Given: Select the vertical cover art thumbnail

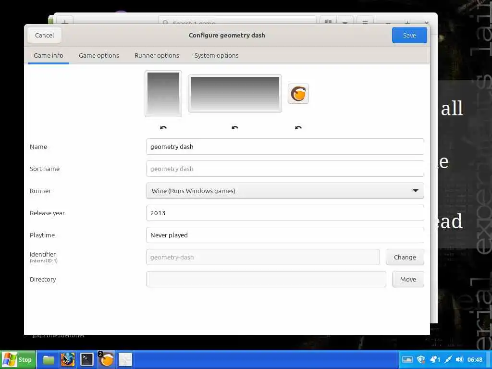Looking at the screenshot, I should coord(163,94).
